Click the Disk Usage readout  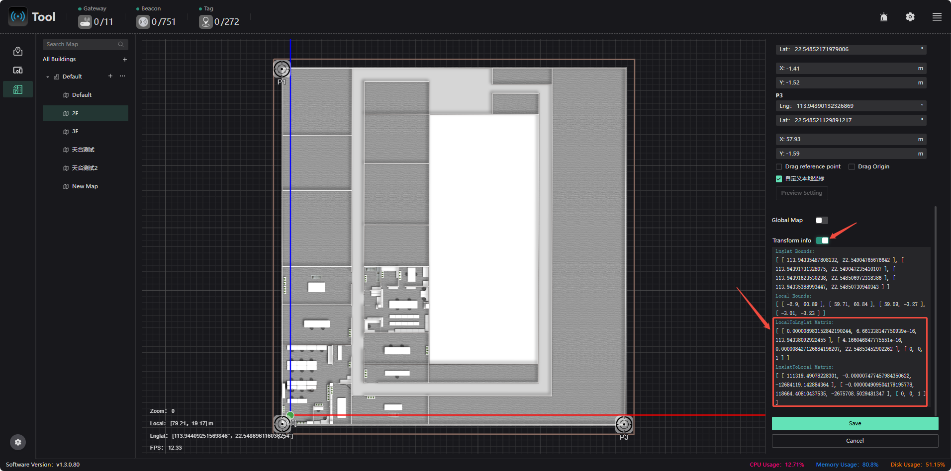coord(918,465)
